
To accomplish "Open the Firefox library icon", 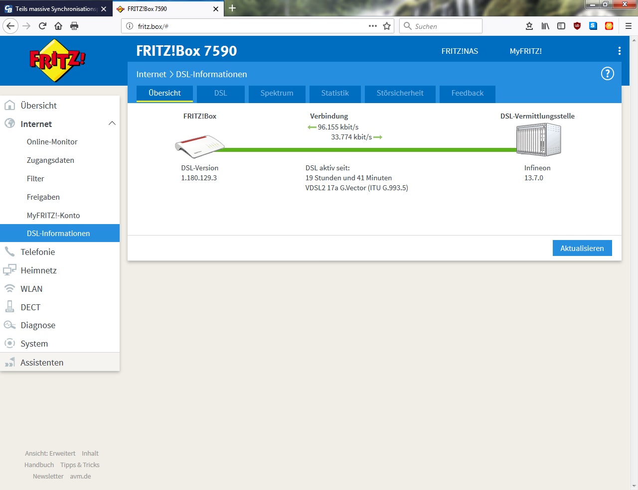I will (545, 26).
